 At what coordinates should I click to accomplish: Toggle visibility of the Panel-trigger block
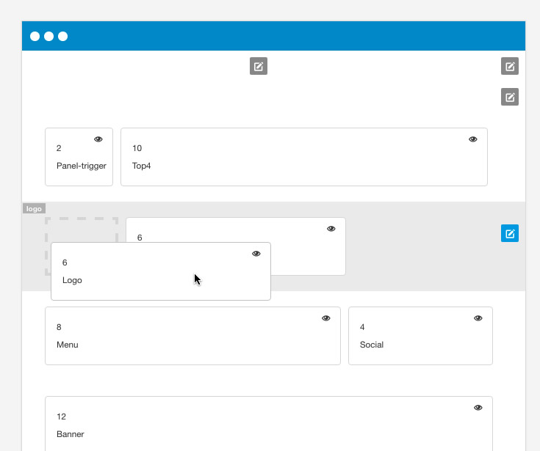[98, 139]
